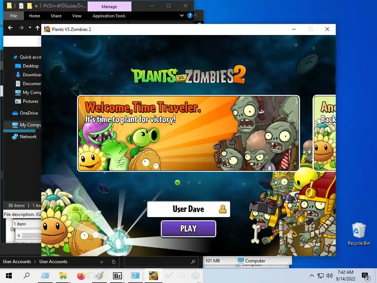Open the Control Panel taskbar icon
Viewport: 377px width, 283px height.
coord(135,276)
